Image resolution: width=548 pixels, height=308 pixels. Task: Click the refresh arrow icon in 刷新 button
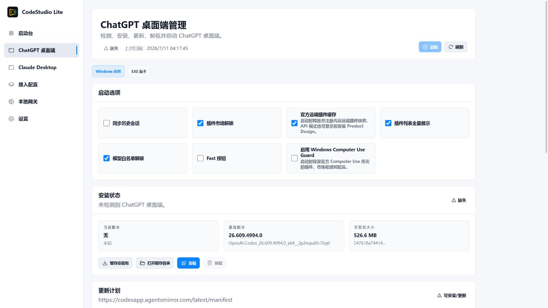coord(451,47)
